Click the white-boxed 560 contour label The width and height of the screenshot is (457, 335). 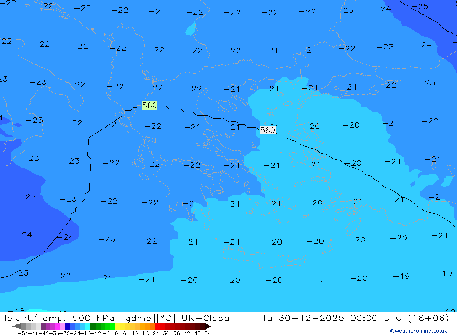[x=267, y=130]
